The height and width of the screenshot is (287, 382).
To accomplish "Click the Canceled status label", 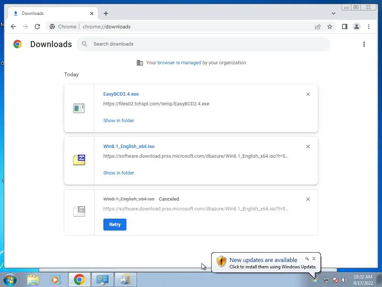I will tap(169, 199).
